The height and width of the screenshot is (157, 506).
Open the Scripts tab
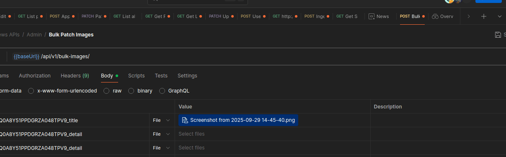(137, 76)
